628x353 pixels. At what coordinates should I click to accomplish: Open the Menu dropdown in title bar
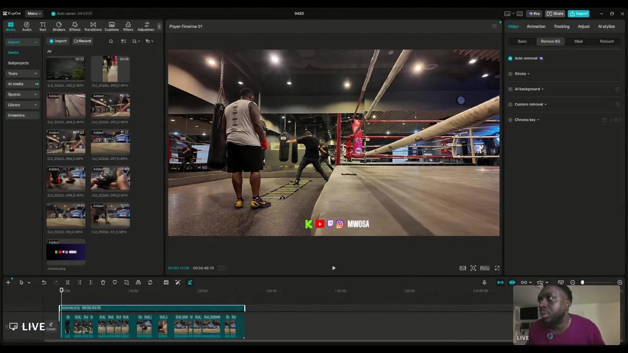(x=34, y=13)
